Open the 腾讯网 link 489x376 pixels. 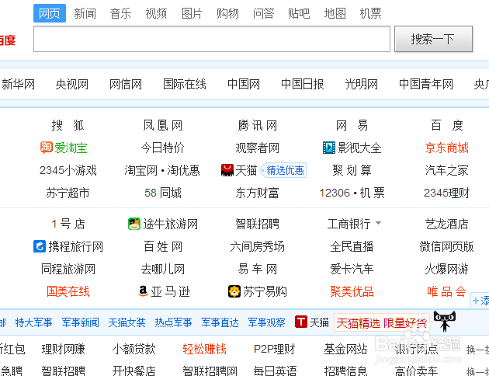(x=257, y=125)
